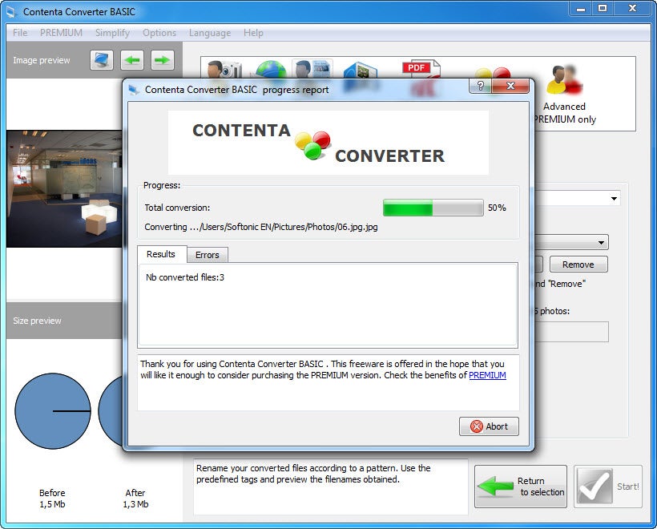Click the 'After 1,3 Mb' label

click(135, 499)
